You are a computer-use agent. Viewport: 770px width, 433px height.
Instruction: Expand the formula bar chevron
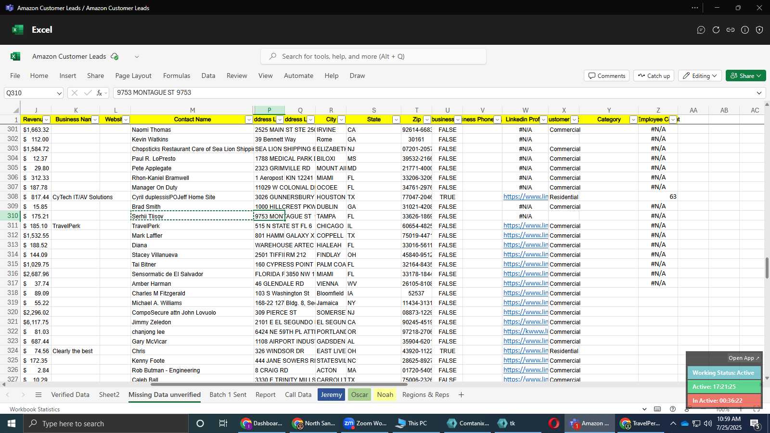[x=759, y=93]
